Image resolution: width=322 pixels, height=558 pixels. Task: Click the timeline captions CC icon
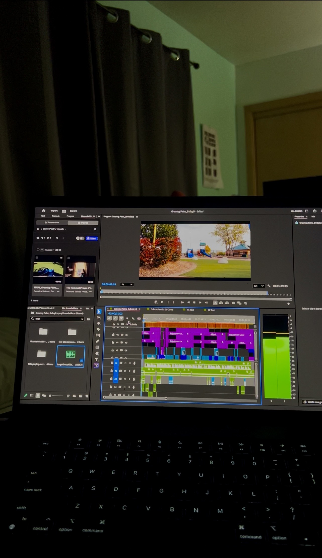click(x=139, y=318)
